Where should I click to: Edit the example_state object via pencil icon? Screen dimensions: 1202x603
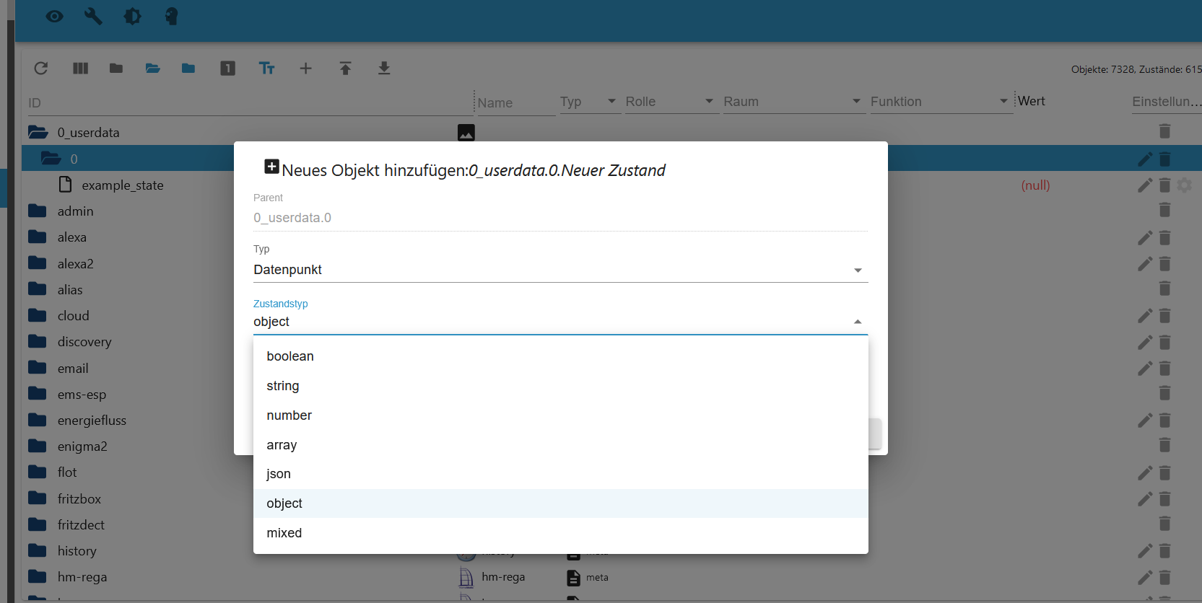tap(1145, 185)
